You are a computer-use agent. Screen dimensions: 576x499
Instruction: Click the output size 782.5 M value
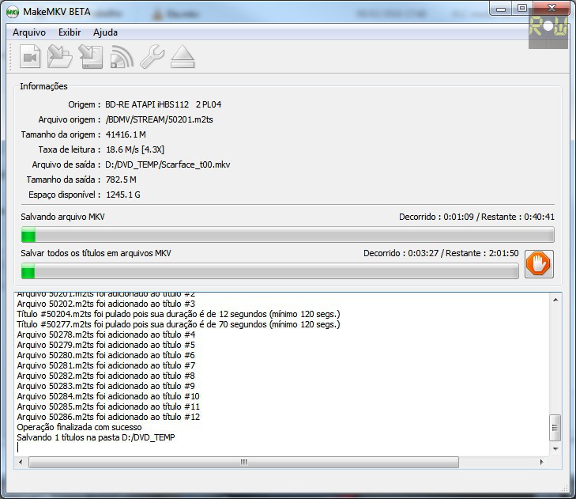click(x=121, y=180)
